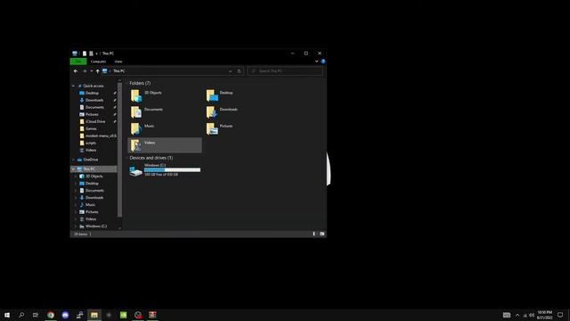
Task: Open Task View on the taskbar
Action: pos(36,315)
